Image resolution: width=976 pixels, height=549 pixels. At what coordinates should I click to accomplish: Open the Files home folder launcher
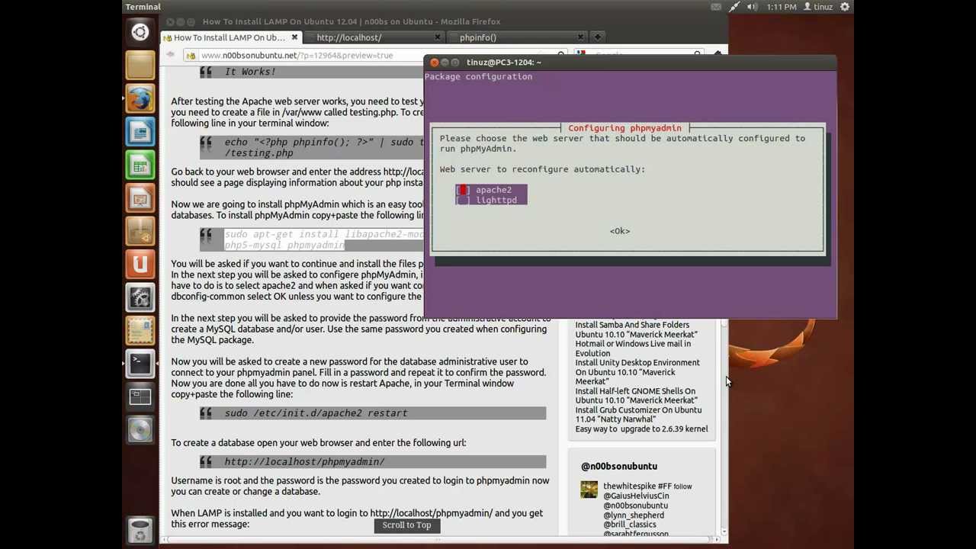tap(140, 66)
